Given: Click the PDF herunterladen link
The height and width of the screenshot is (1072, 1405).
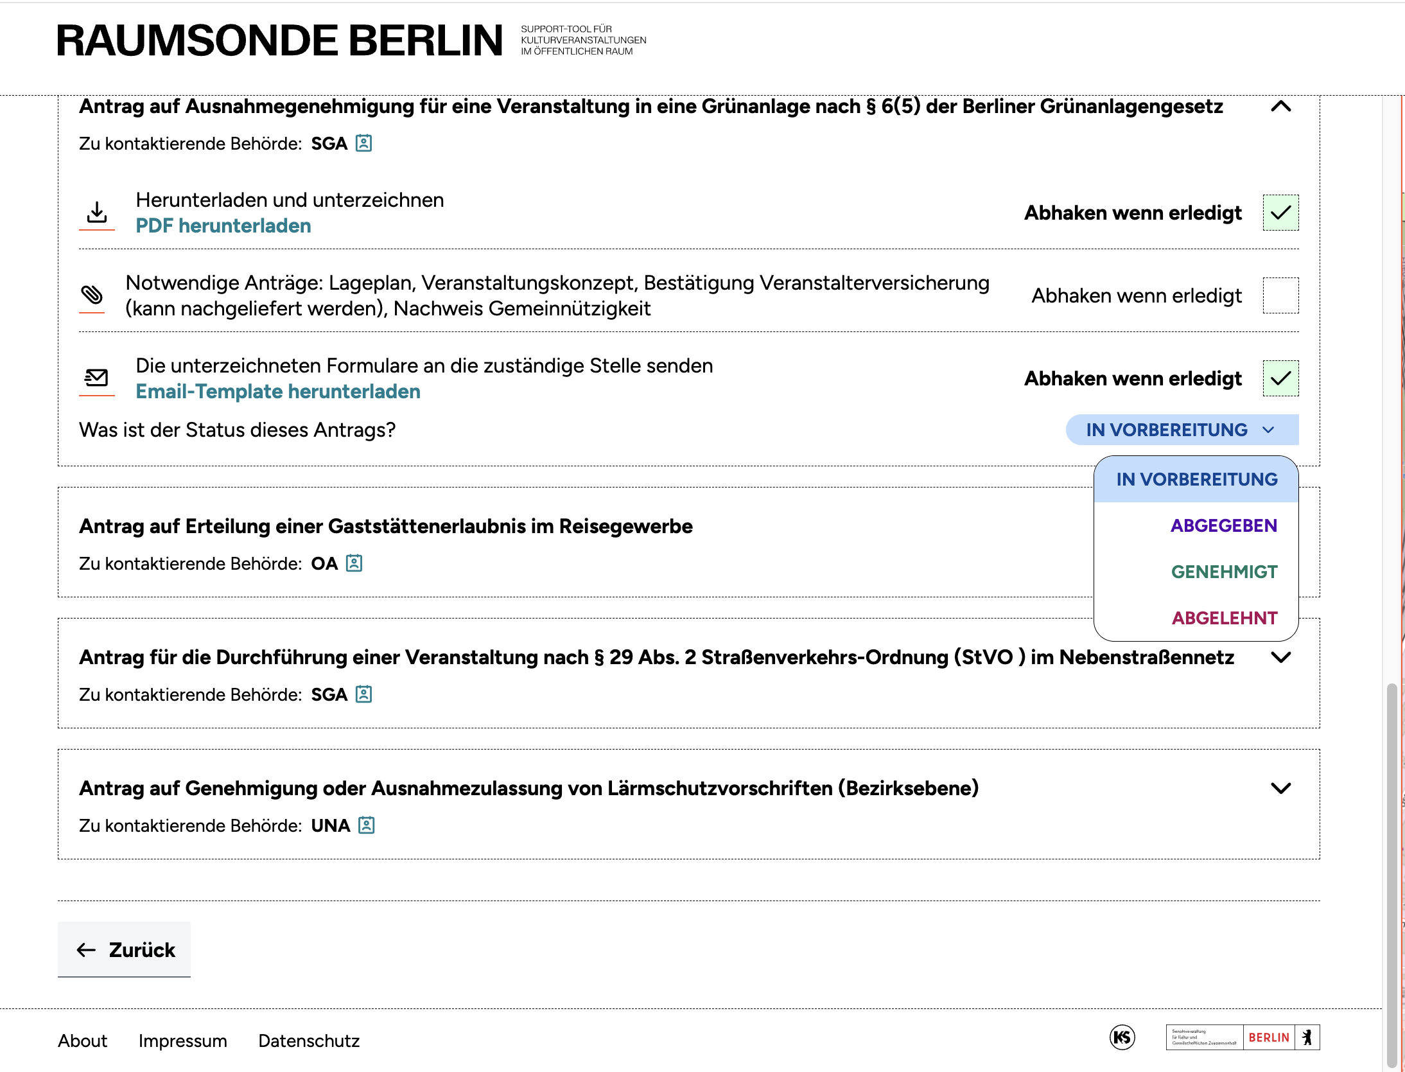Looking at the screenshot, I should click(x=223, y=226).
